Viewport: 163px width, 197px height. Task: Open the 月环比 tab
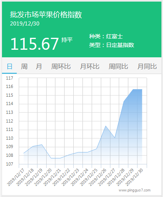90,66
